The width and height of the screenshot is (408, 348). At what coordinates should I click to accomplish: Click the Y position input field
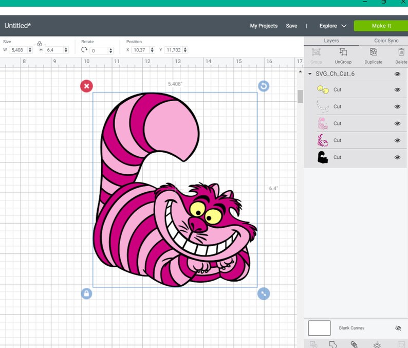[x=174, y=50]
